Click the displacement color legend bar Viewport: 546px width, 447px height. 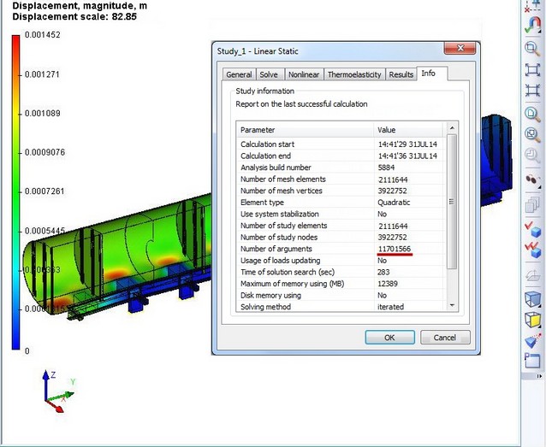coord(17,192)
